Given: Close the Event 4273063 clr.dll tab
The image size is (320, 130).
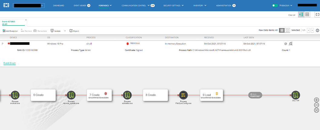Looking at the screenshot, I should [26, 20].
